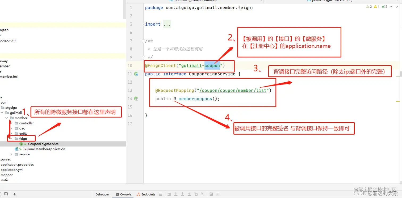Click the controller folder icon
402x198 pixels.
[x=16, y=123]
